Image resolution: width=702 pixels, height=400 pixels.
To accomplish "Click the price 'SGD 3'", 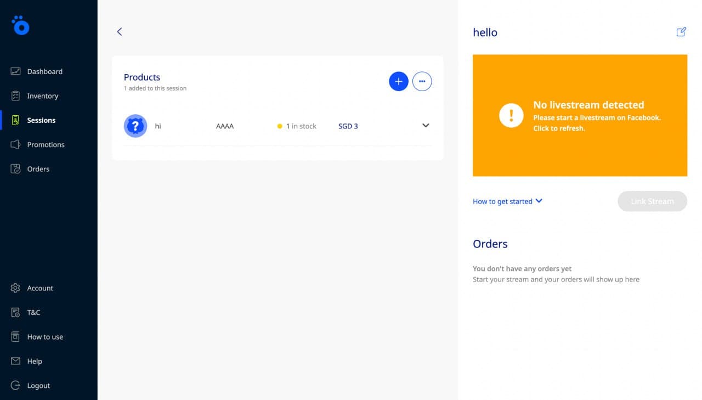I will (x=348, y=126).
